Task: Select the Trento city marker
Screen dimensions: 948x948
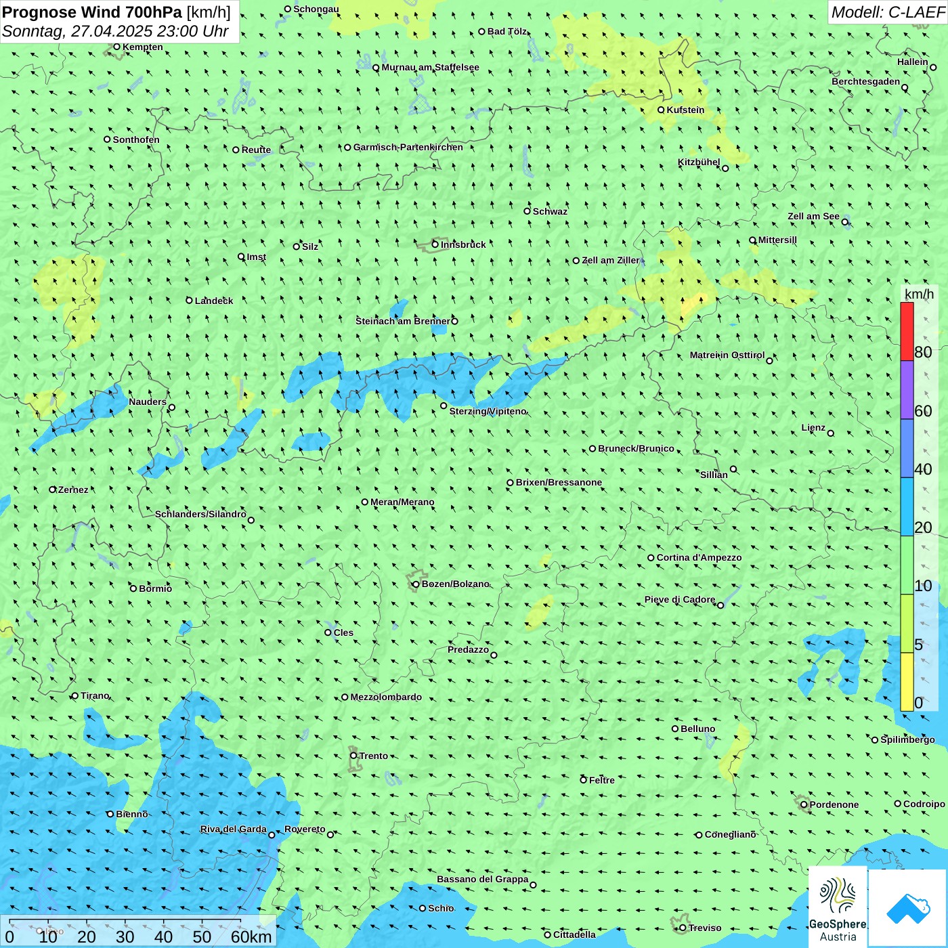Action: (353, 756)
